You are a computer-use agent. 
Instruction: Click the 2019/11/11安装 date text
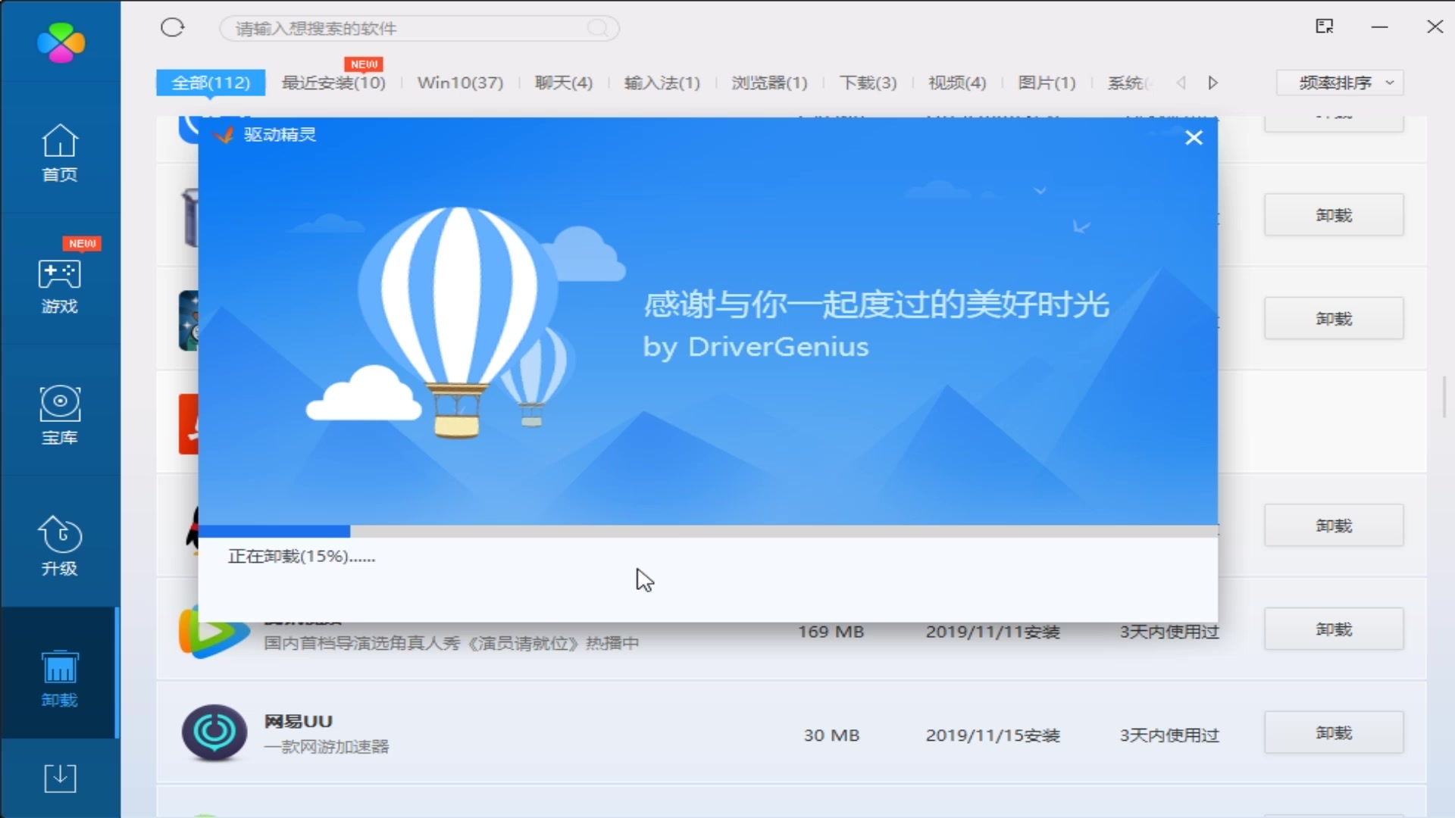[x=993, y=632]
